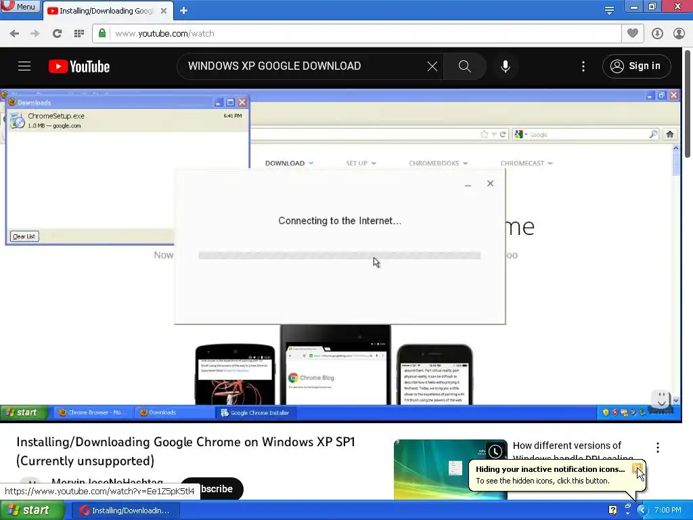693x520 pixels.
Task: Click the Firefox home icon in video
Action: (x=670, y=134)
